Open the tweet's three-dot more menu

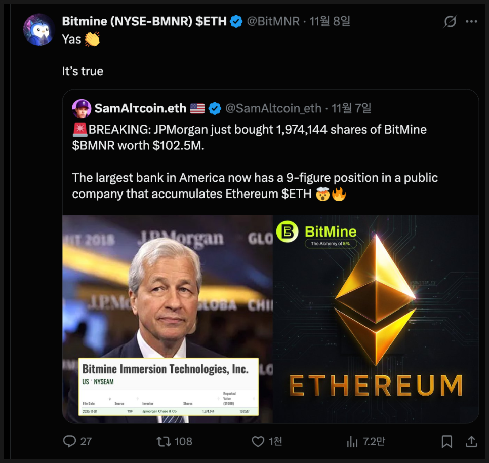click(x=471, y=22)
